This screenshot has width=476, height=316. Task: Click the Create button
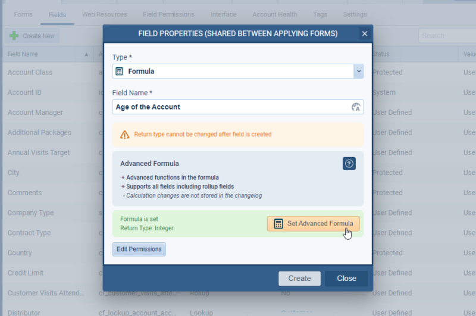tap(299, 279)
